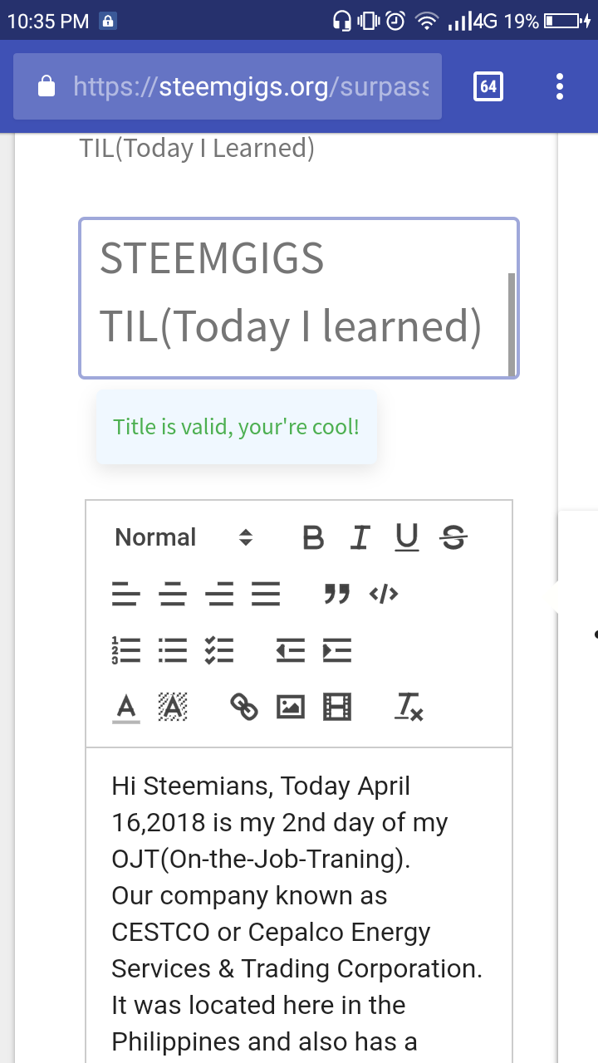Insert a code block
This screenshot has height=1063, width=598.
pos(384,594)
